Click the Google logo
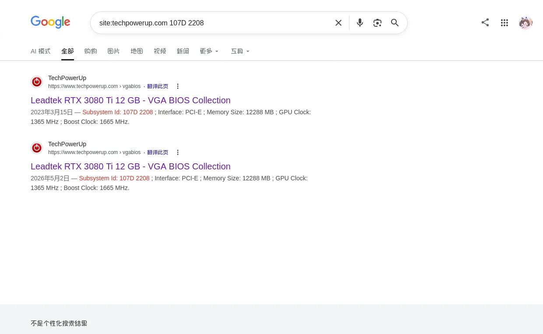The height and width of the screenshot is (334, 543). [x=50, y=22]
